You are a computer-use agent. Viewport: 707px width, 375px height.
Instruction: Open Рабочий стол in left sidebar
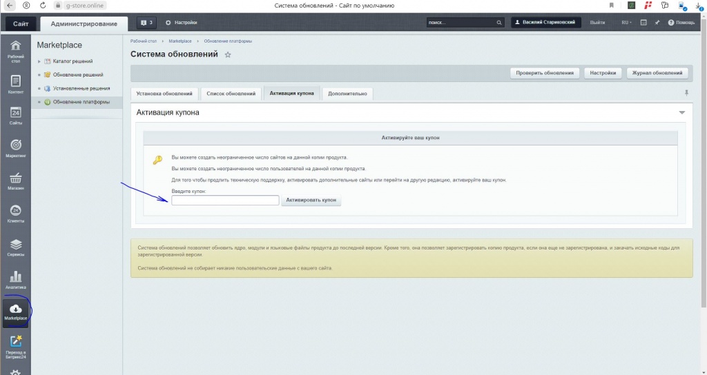click(x=15, y=51)
